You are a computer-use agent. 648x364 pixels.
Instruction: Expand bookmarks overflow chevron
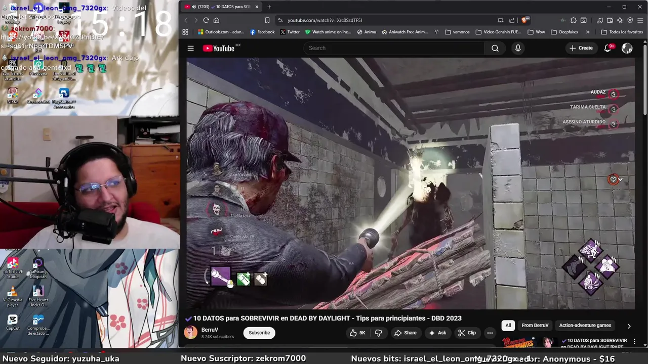click(587, 32)
